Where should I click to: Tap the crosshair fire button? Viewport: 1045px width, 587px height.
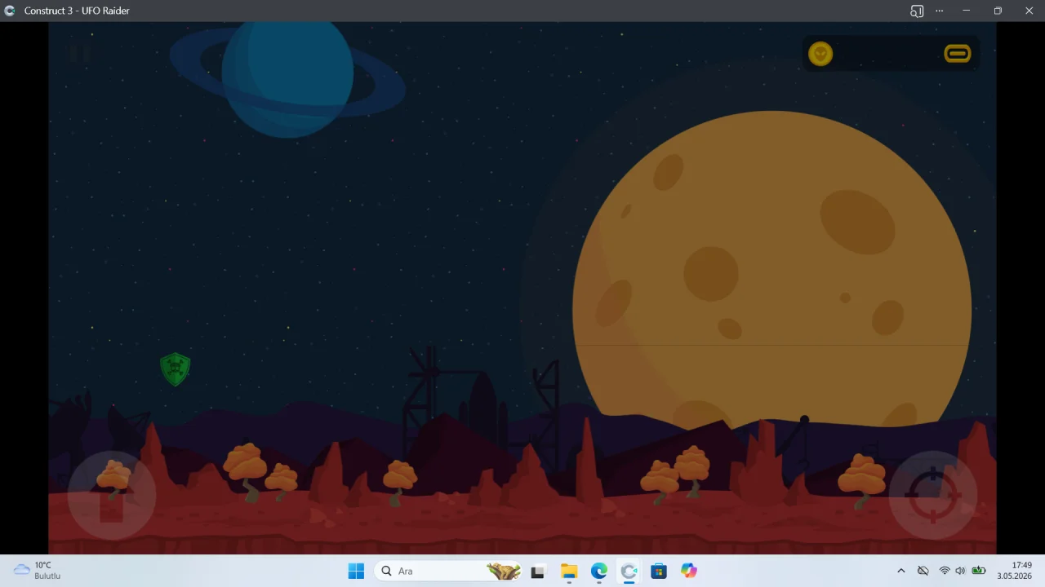pyautogui.click(x=933, y=495)
